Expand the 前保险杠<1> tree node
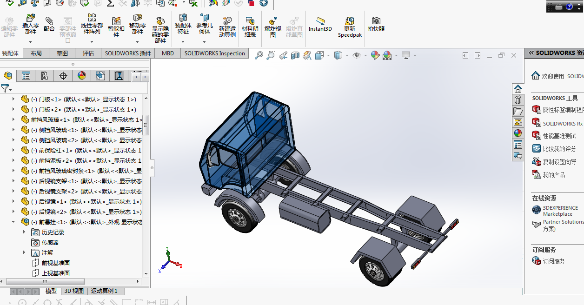 (x=13, y=150)
